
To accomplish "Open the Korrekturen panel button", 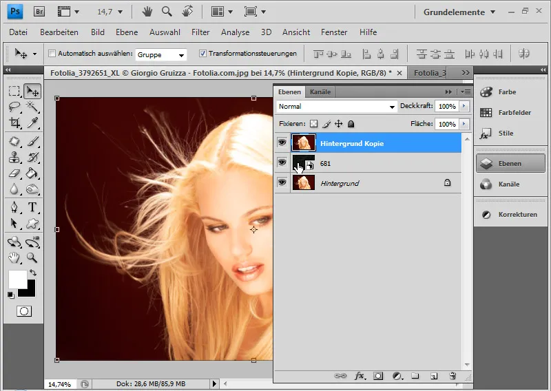I will pyautogui.click(x=510, y=214).
